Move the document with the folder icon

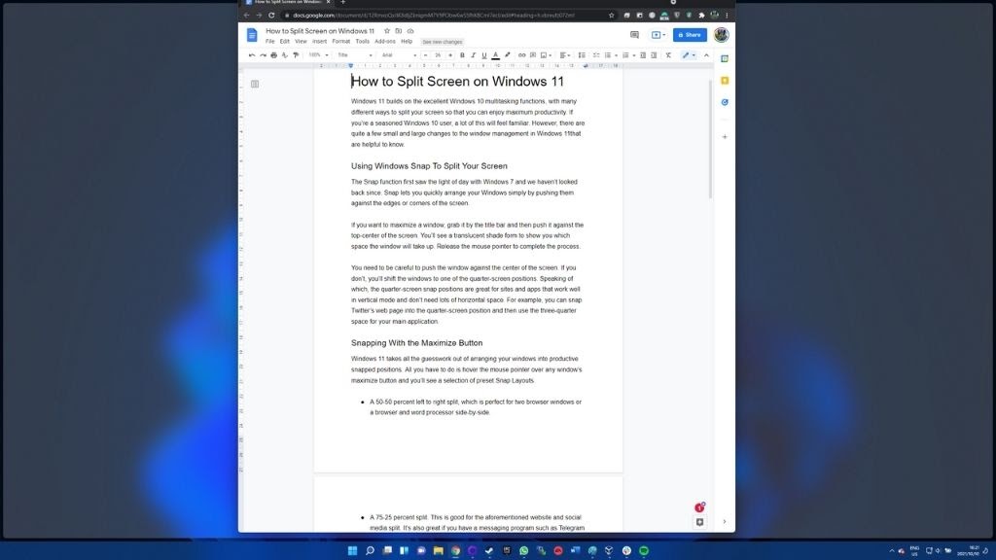point(398,30)
